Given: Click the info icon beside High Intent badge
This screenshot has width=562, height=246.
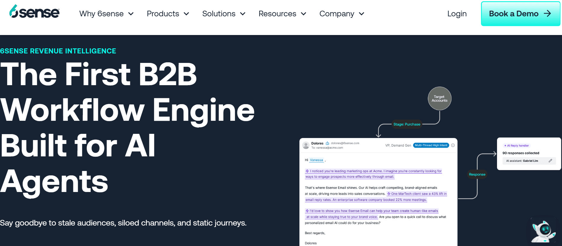Looking at the screenshot, I should click(453, 145).
